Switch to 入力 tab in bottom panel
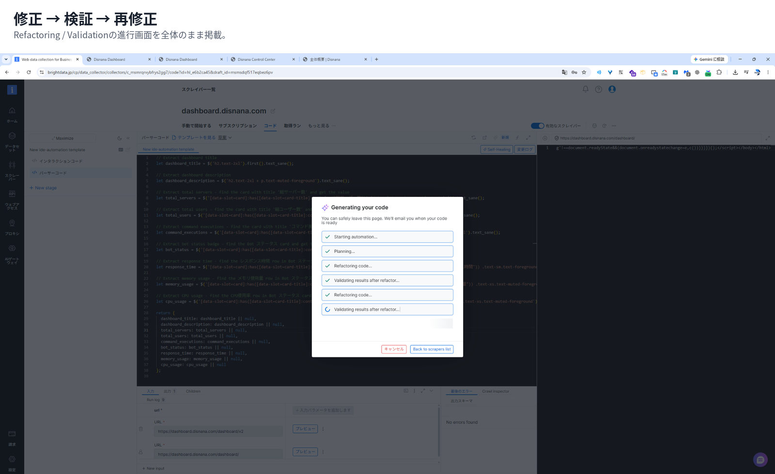Screen dimensions: 775x474 coord(151,391)
